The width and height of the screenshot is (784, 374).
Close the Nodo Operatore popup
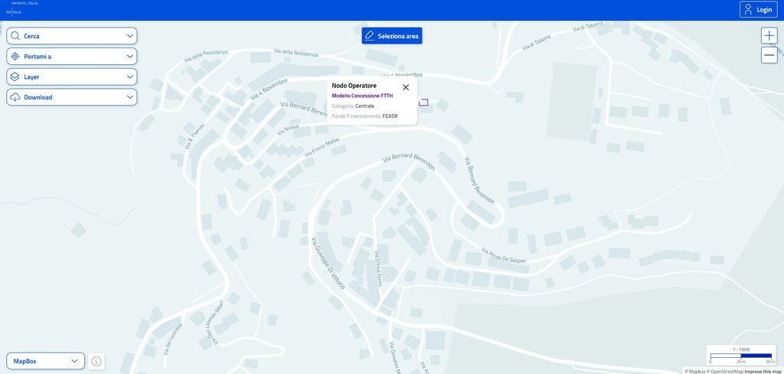tap(406, 87)
